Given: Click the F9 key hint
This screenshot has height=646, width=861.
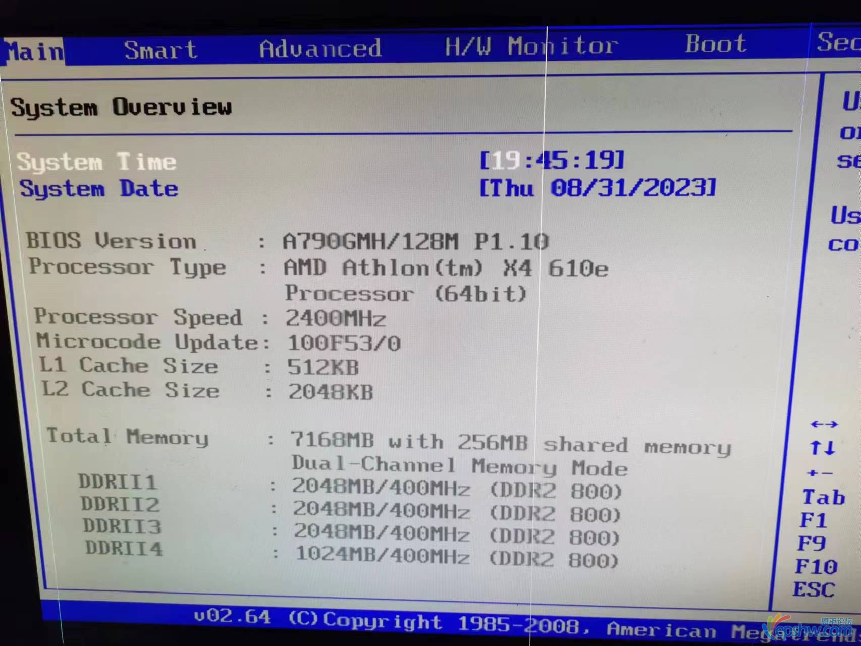Looking at the screenshot, I should 812,544.
